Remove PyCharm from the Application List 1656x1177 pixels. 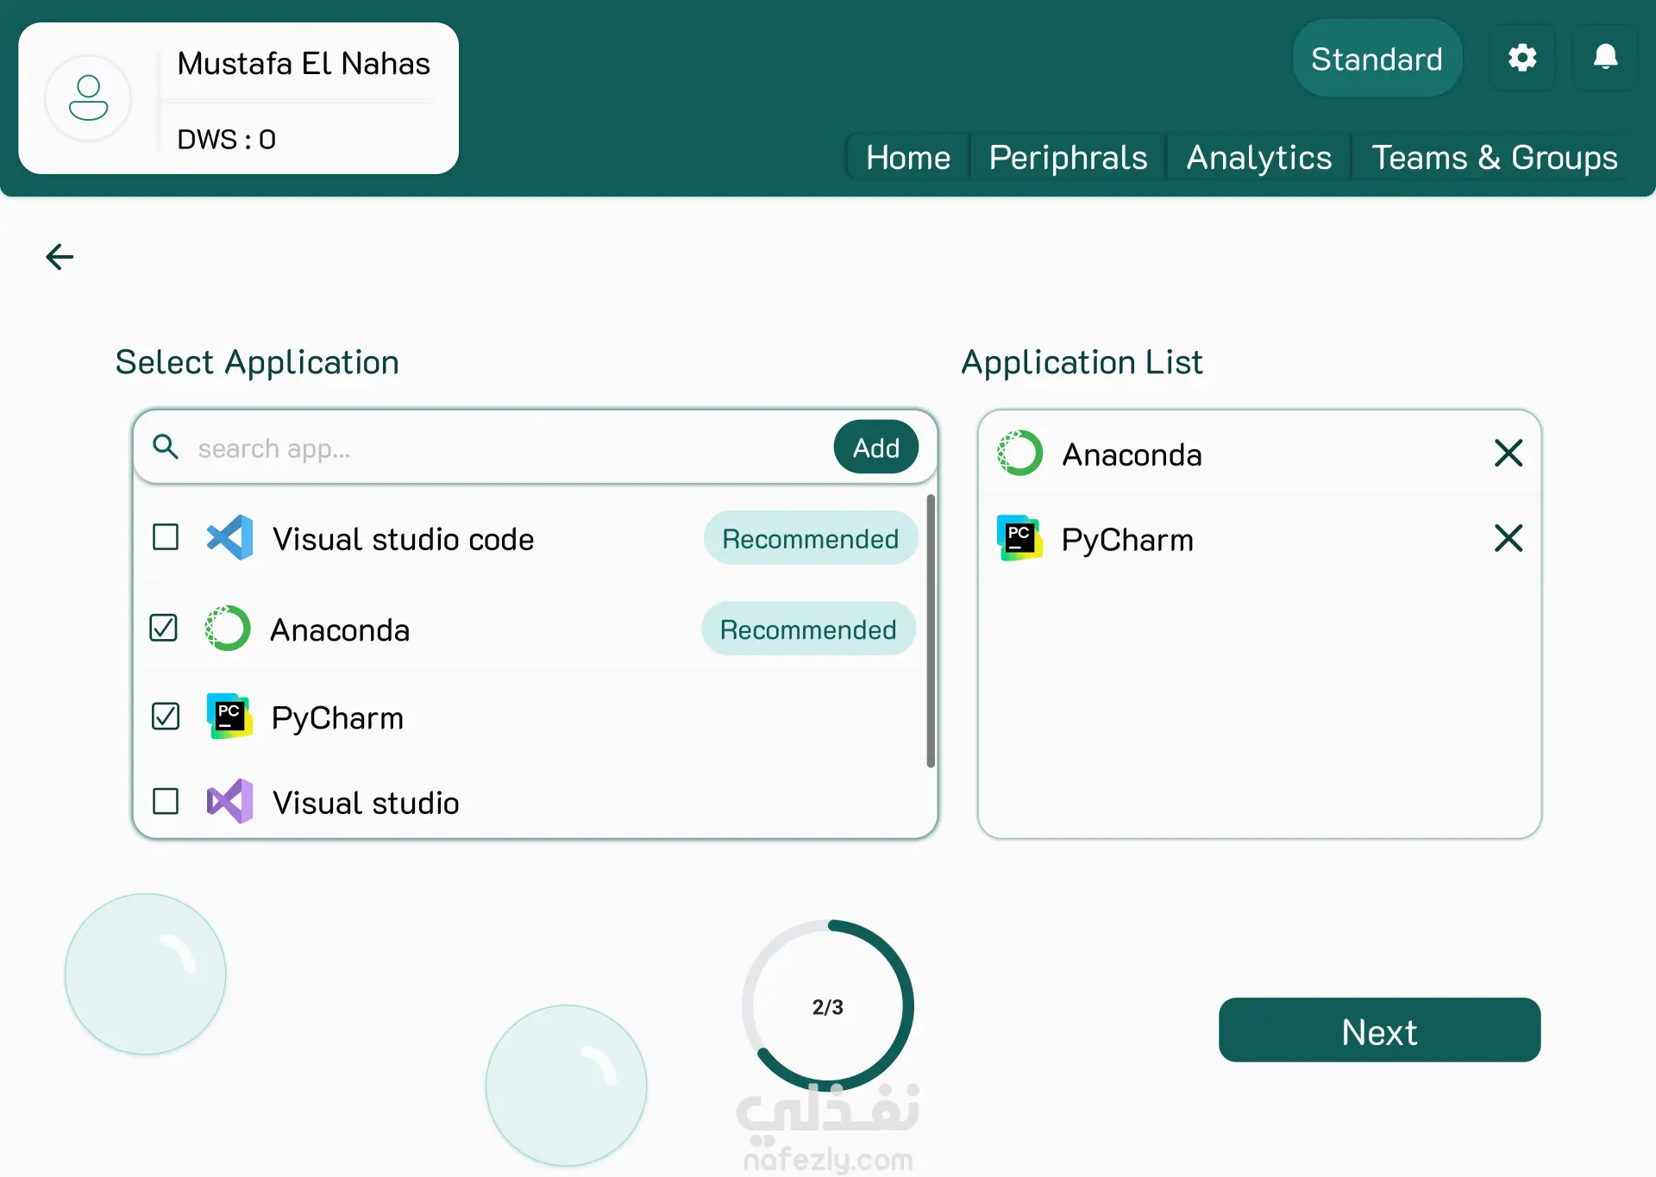[1509, 538]
